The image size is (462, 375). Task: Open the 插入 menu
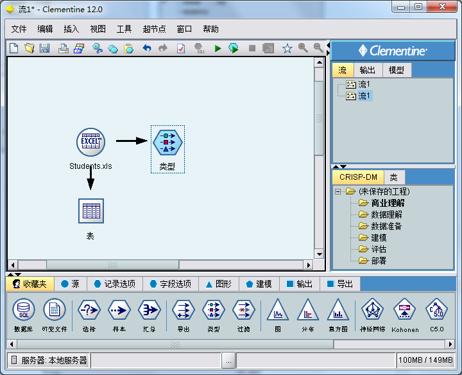coord(72,29)
